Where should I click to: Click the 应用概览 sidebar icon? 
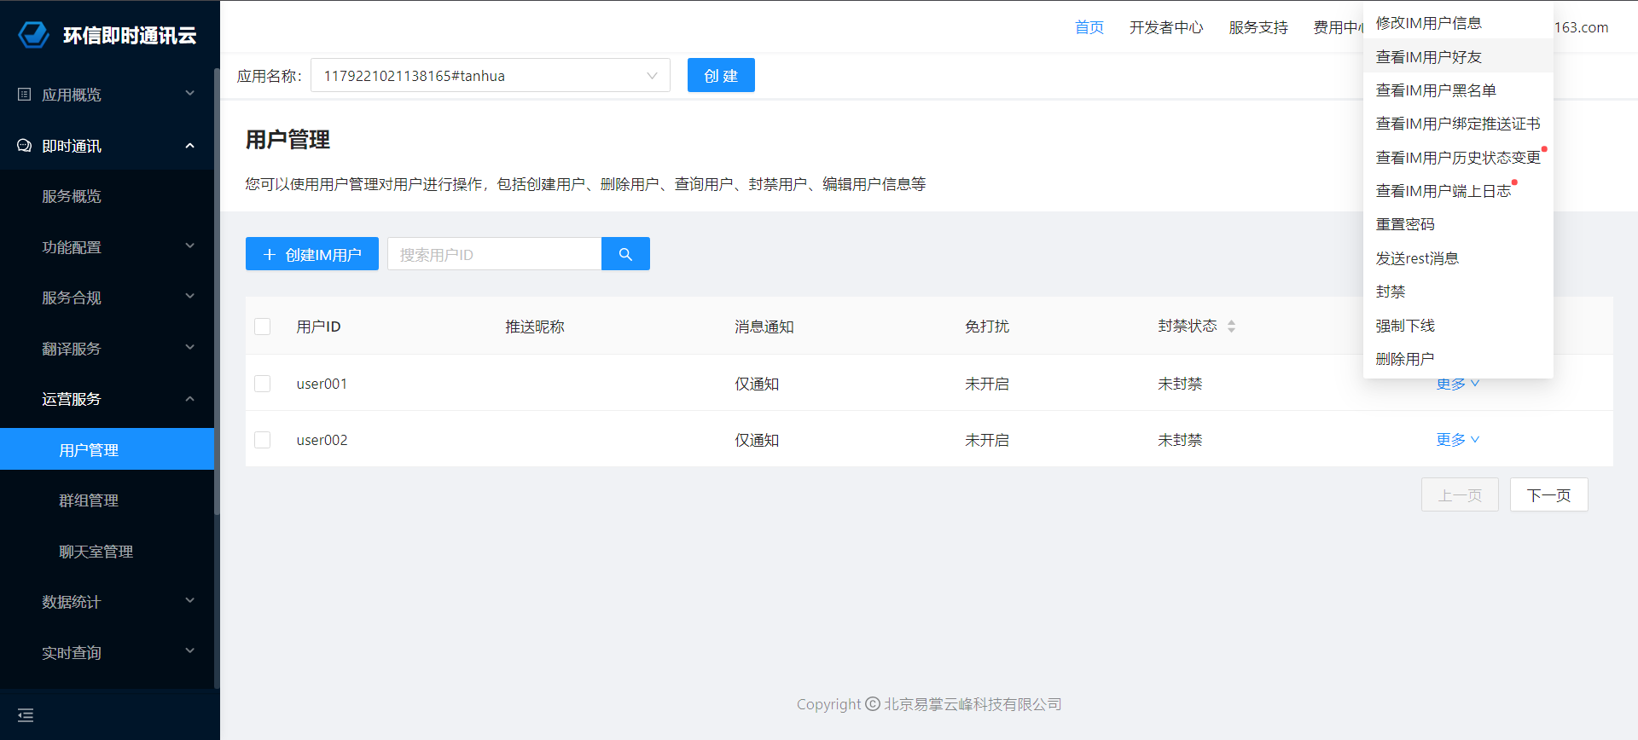(x=25, y=95)
